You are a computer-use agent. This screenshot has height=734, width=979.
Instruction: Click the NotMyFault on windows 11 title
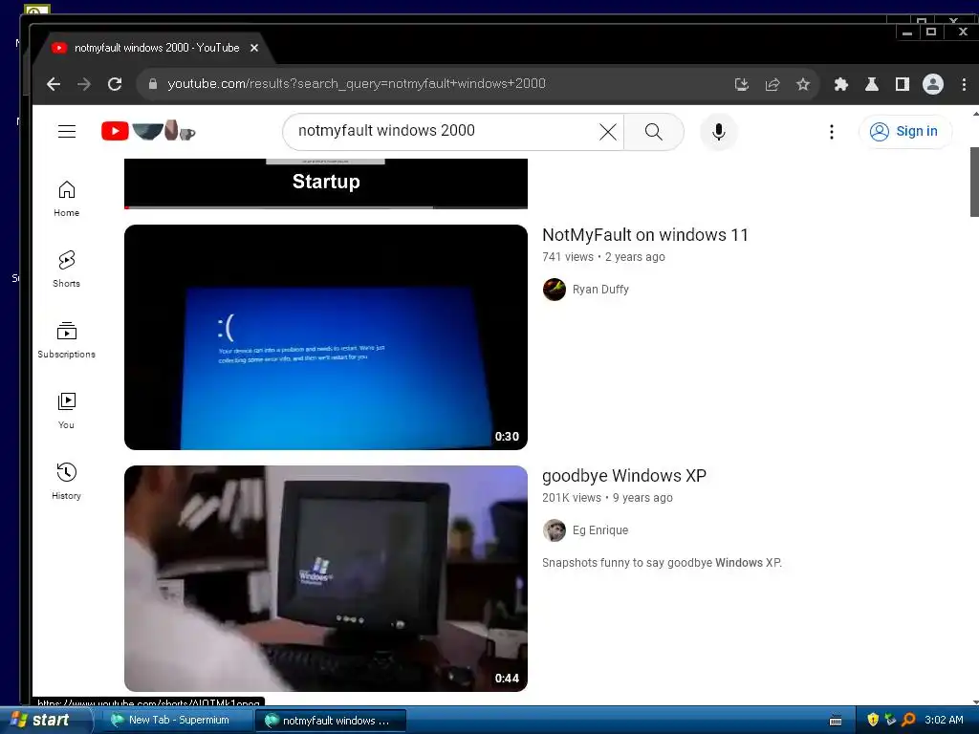(645, 235)
